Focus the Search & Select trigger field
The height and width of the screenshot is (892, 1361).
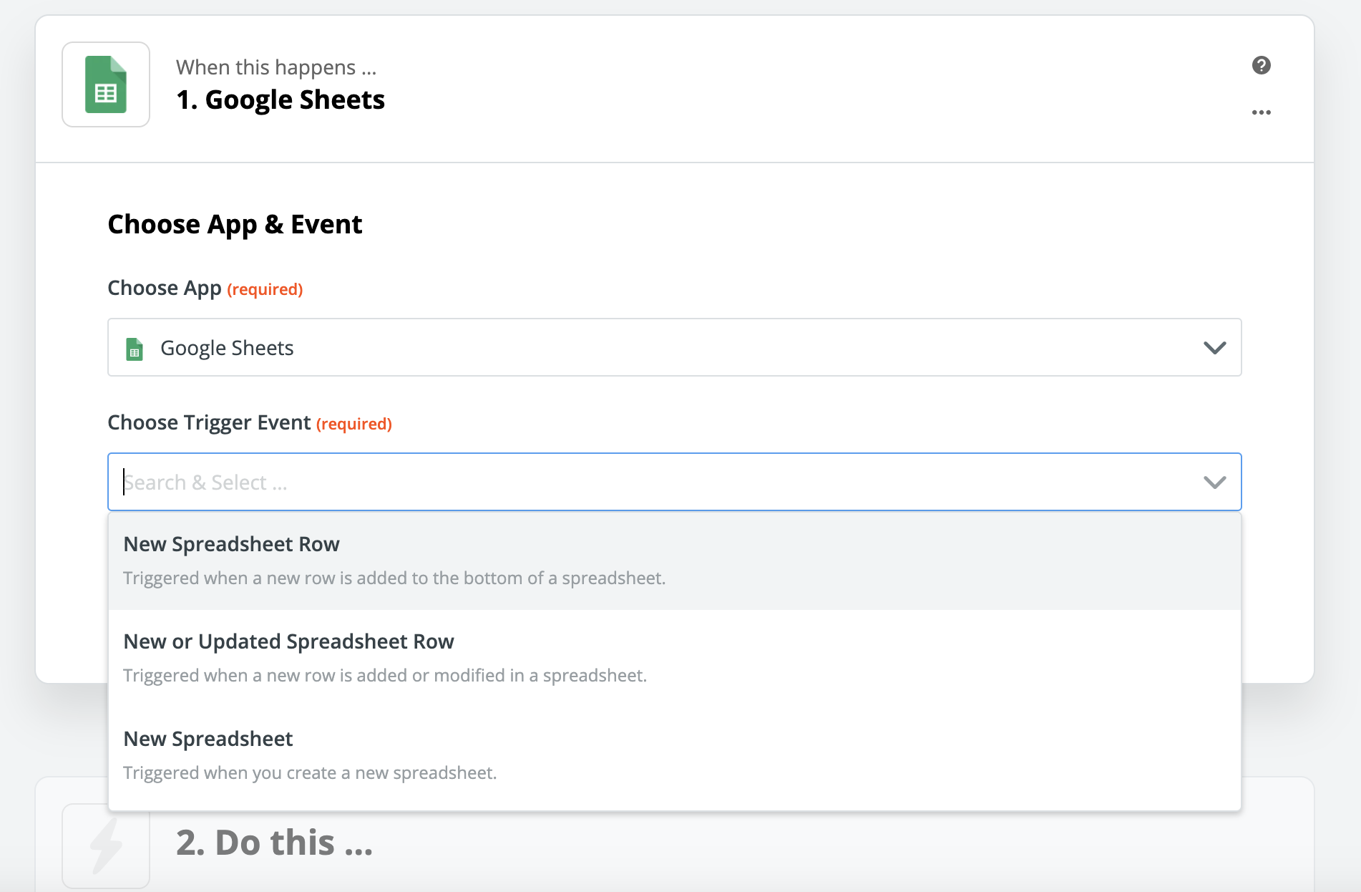tap(674, 482)
